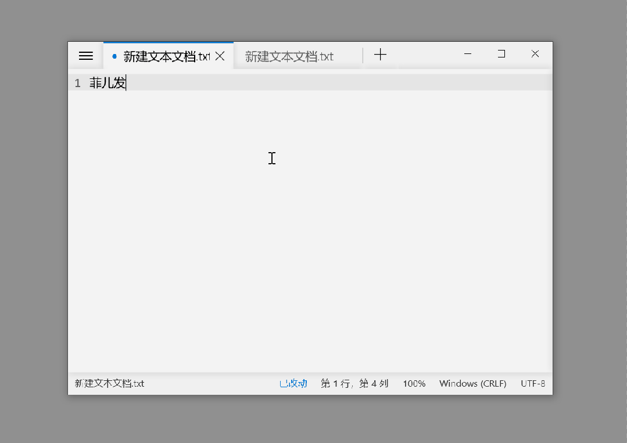Screen dimensions: 627x443
Task: Click the highlighted current line right of the text
Action: tap(339, 82)
